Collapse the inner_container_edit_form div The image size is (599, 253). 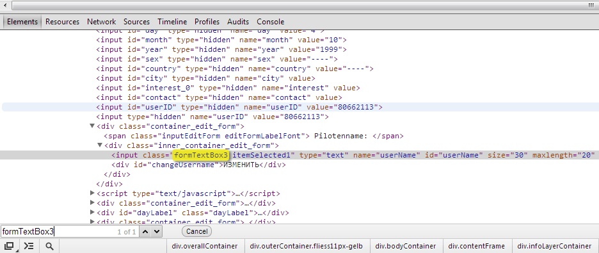[100, 145]
